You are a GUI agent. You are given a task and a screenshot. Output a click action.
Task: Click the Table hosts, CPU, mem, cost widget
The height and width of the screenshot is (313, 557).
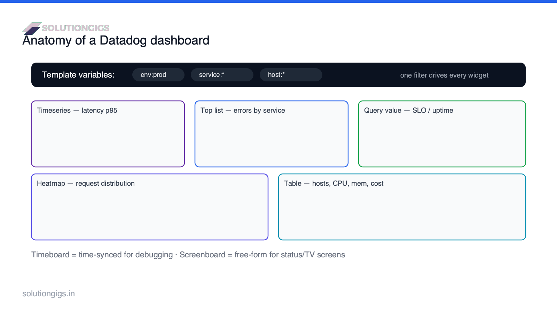(402, 207)
